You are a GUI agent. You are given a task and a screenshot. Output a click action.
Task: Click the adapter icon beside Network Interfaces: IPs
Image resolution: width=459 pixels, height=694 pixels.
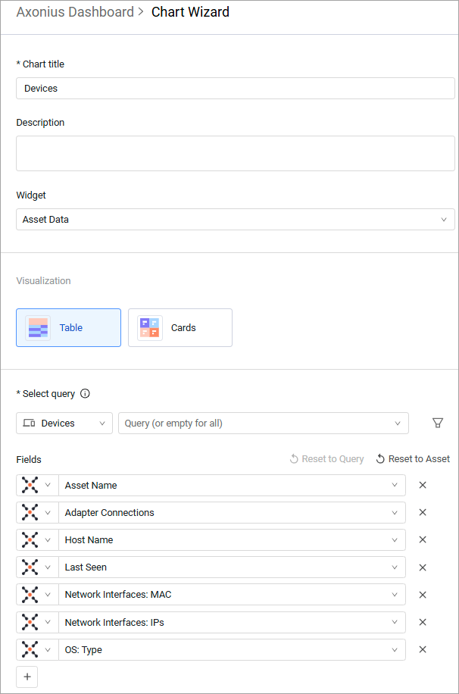(30, 622)
